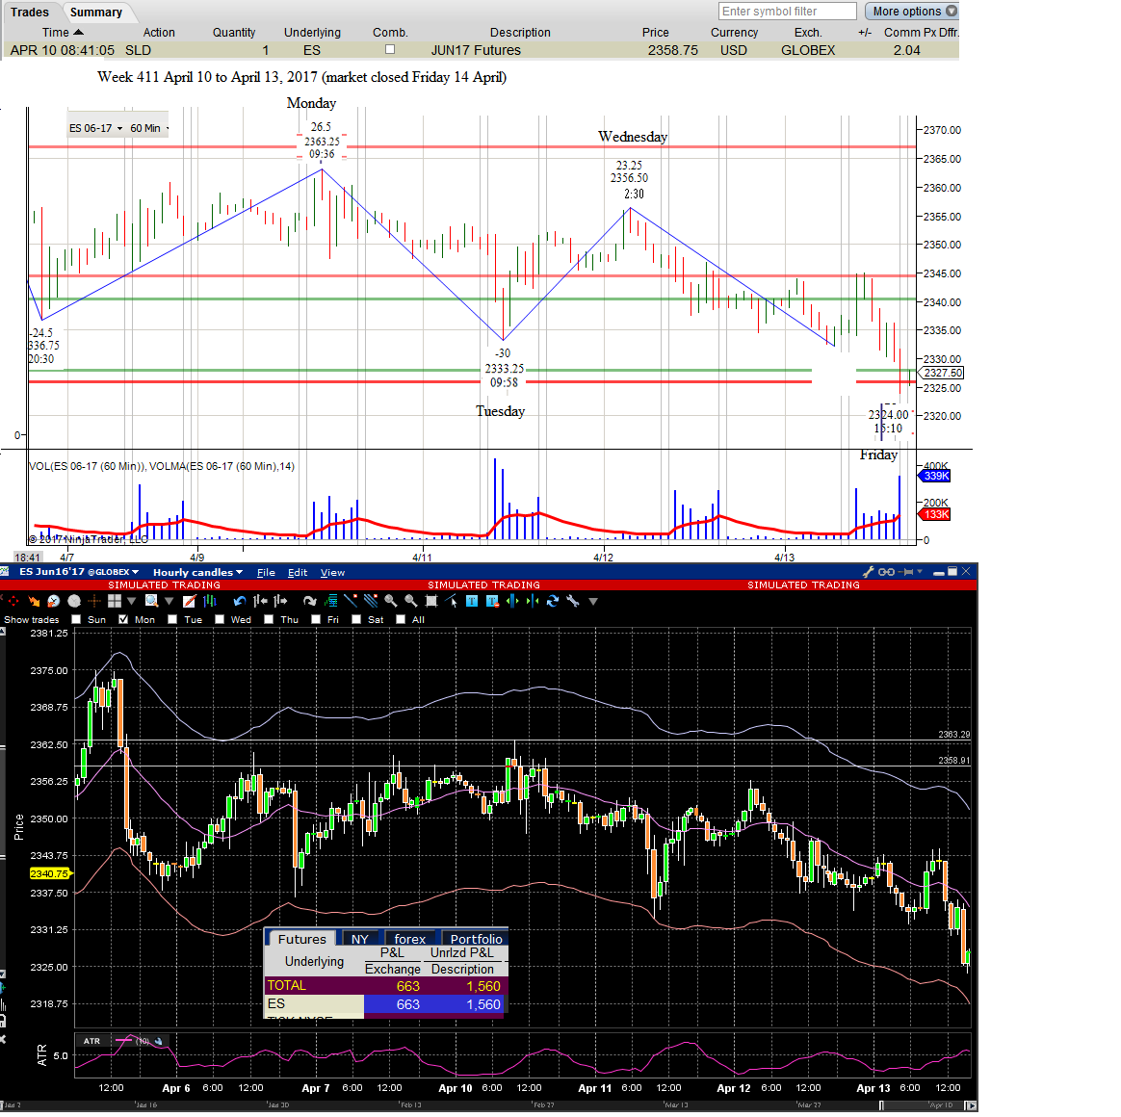Viewport: 1121px width, 1117px height.
Task: Open the 60 Min interval dropdown
Action: tap(149, 128)
